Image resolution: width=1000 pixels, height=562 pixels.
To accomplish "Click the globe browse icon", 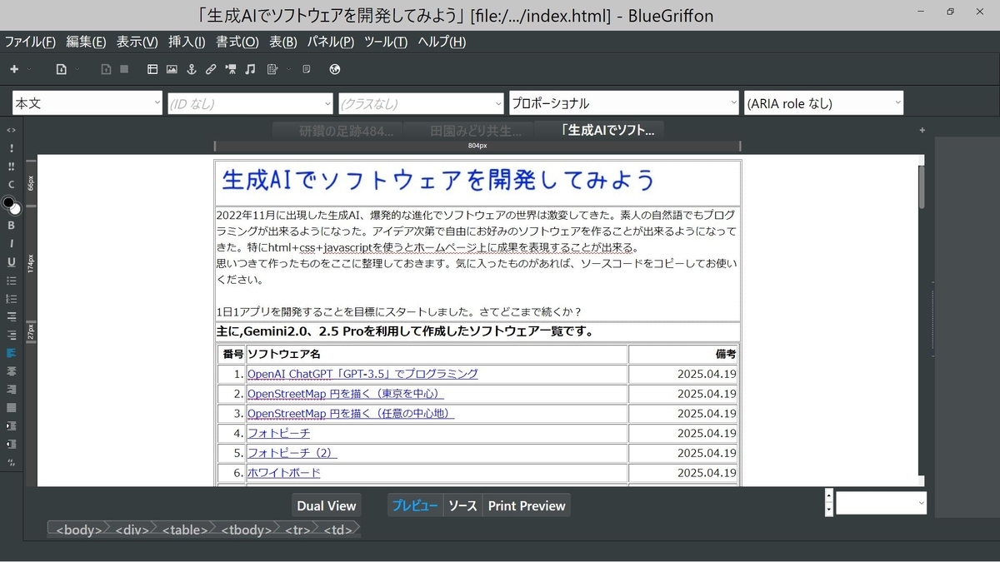I will click(335, 69).
